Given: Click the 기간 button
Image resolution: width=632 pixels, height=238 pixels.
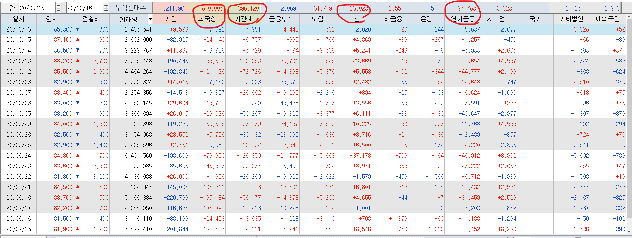Looking at the screenshot, I should click(9, 8).
